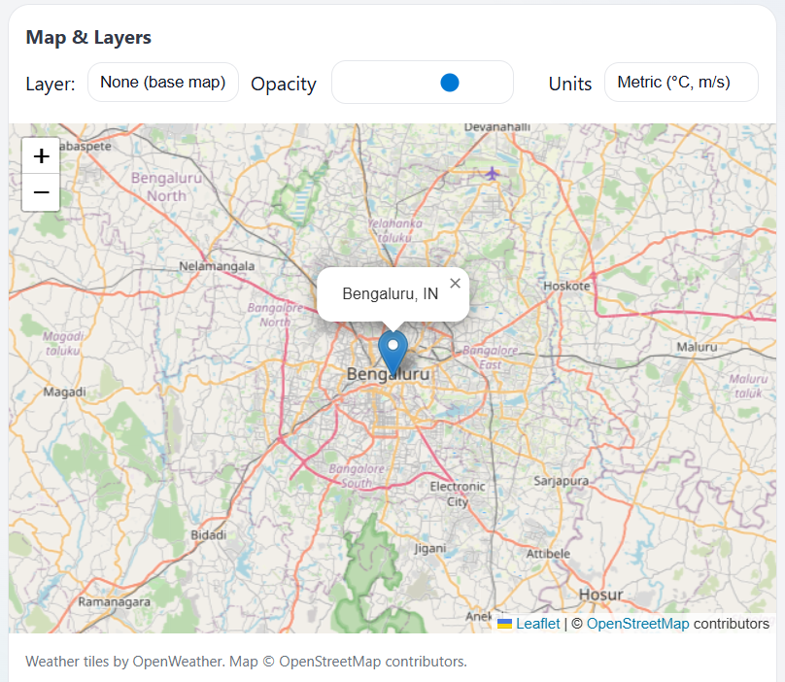
Task: Open the Layer dropdown showing None (base map)
Action: tap(162, 82)
